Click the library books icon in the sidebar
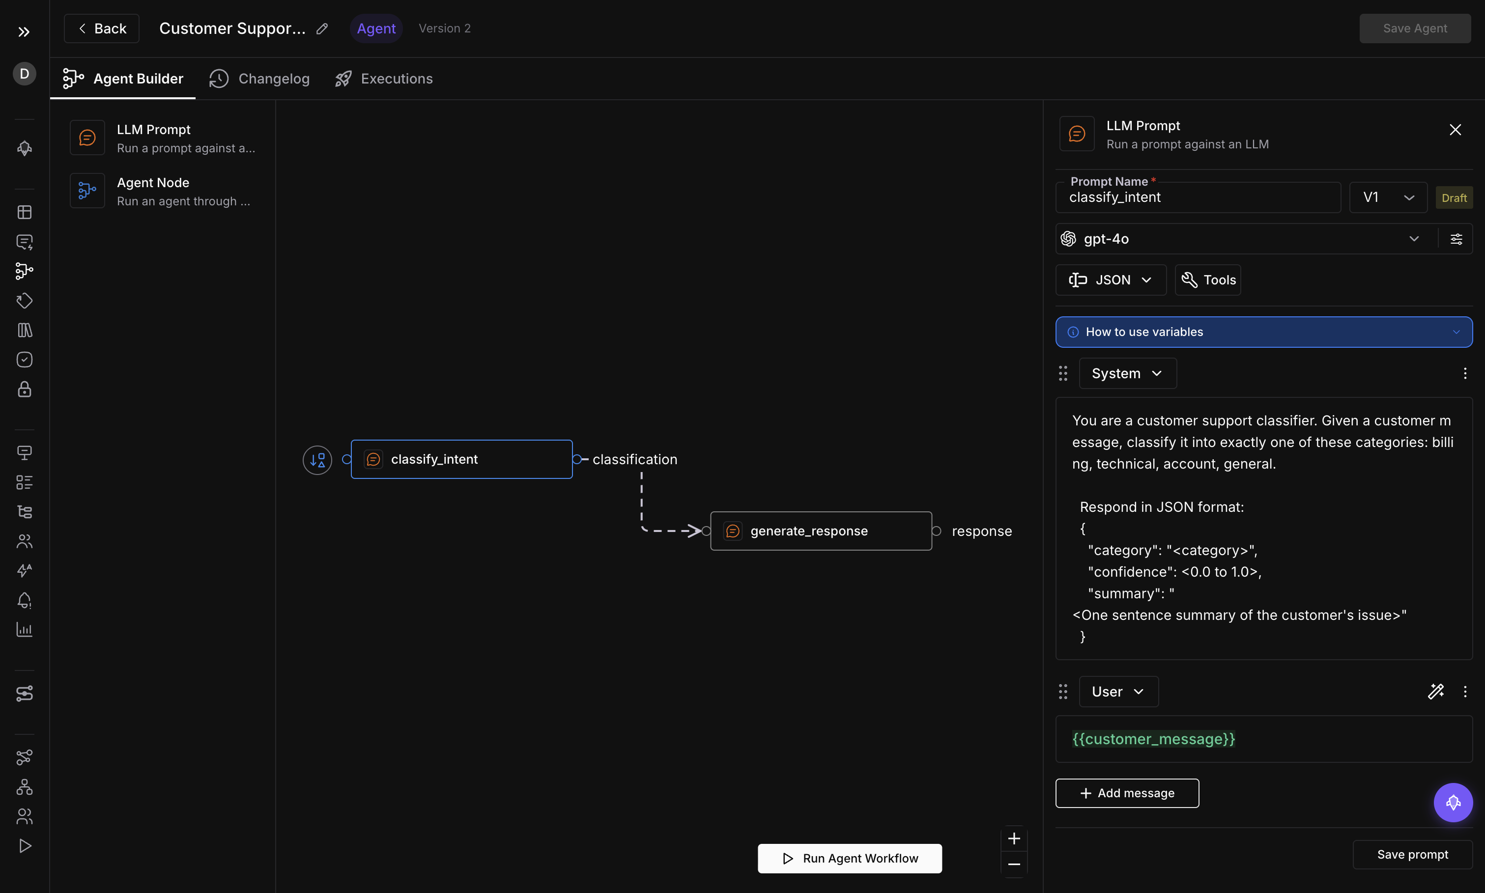This screenshot has width=1485, height=893. click(x=24, y=329)
